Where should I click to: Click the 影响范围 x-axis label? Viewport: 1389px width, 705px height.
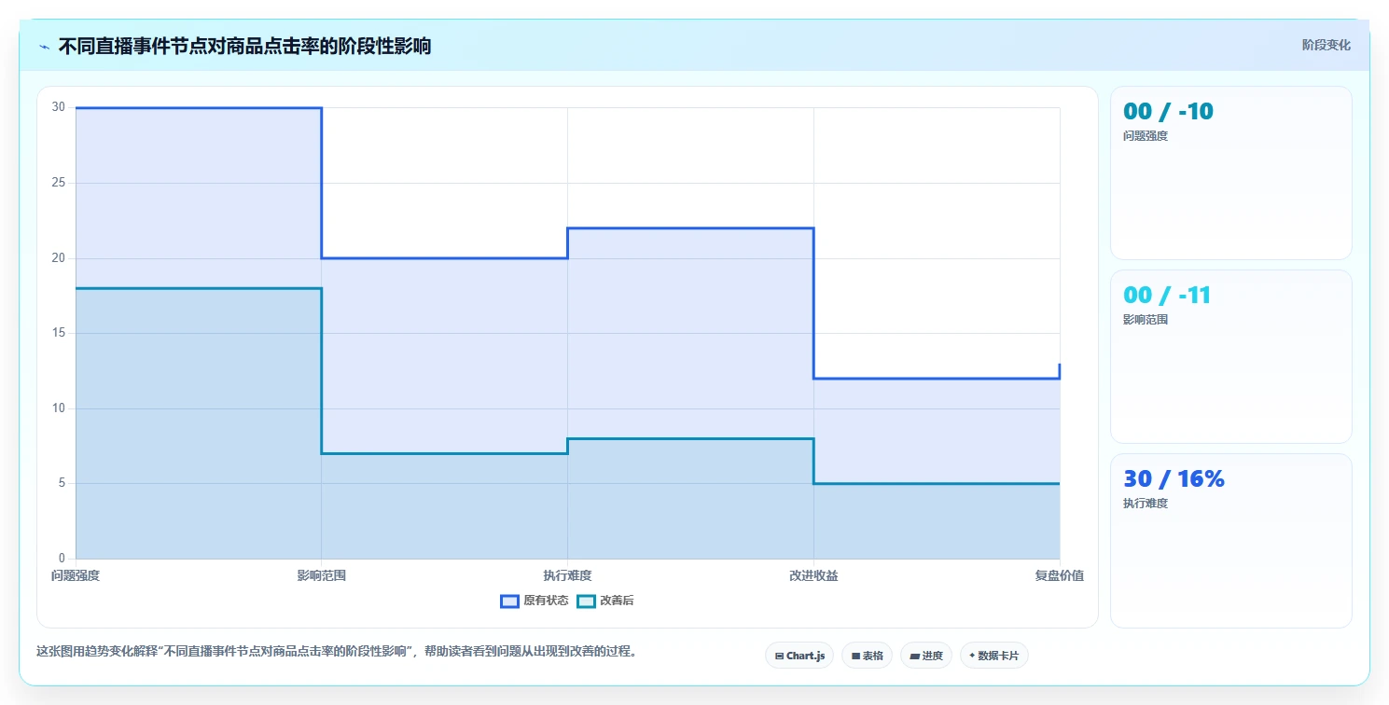322,575
